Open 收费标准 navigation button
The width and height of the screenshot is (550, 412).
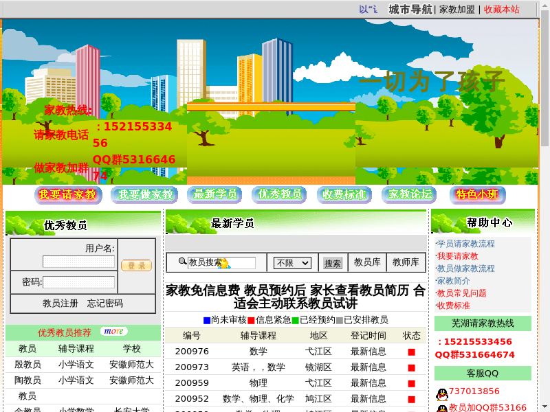click(344, 195)
